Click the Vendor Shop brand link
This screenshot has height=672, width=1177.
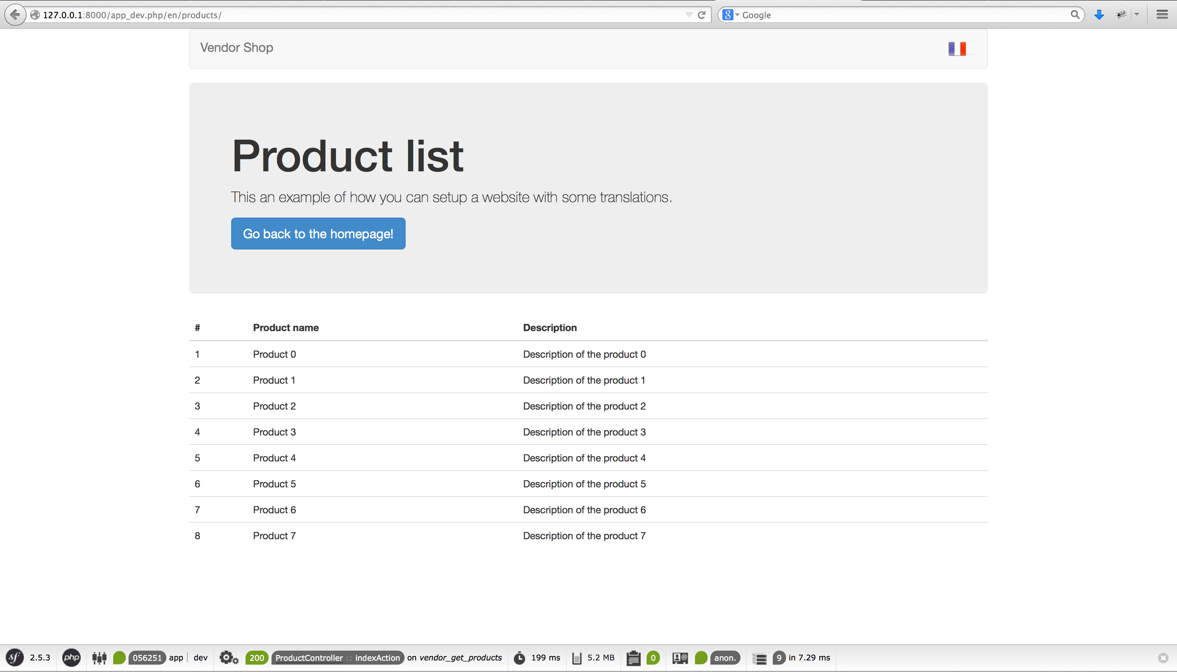pyautogui.click(x=236, y=48)
